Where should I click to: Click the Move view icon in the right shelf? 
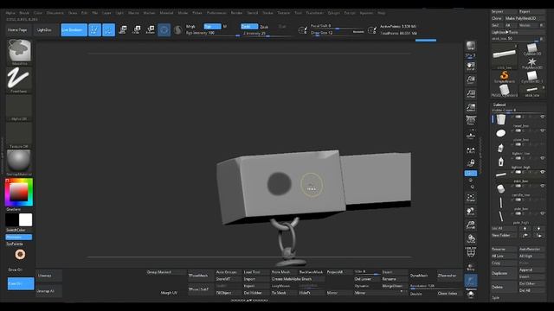471,212
